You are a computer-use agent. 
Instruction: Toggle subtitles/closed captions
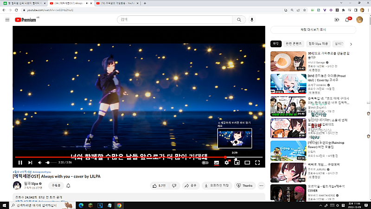[216, 162]
